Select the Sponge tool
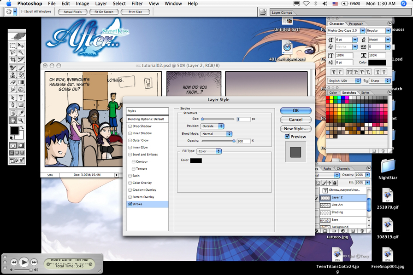 coord(21,89)
